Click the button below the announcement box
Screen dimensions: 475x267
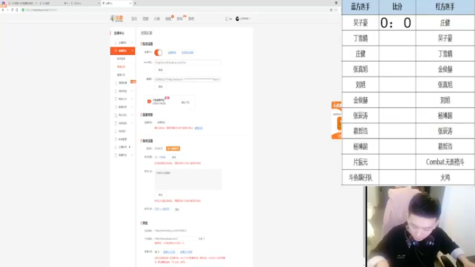(160, 195)
